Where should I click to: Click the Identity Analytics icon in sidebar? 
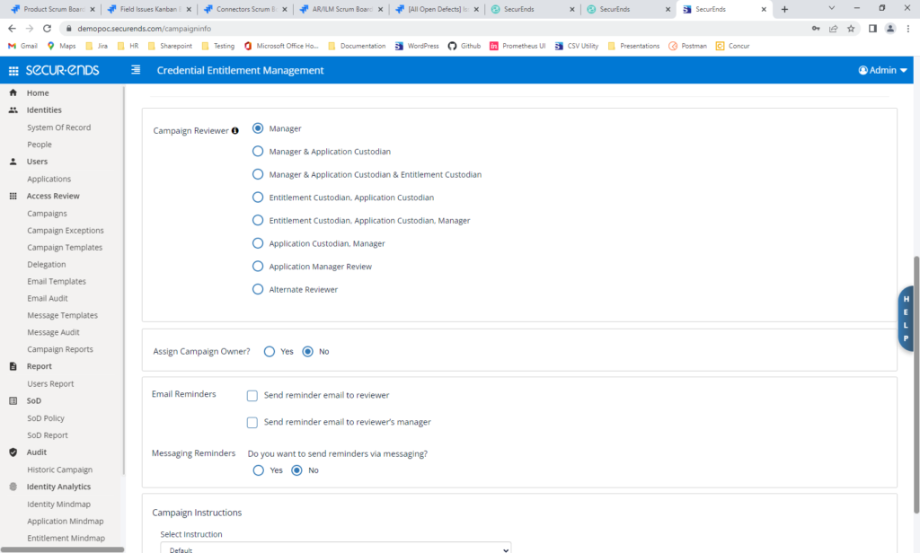[13, 487]
